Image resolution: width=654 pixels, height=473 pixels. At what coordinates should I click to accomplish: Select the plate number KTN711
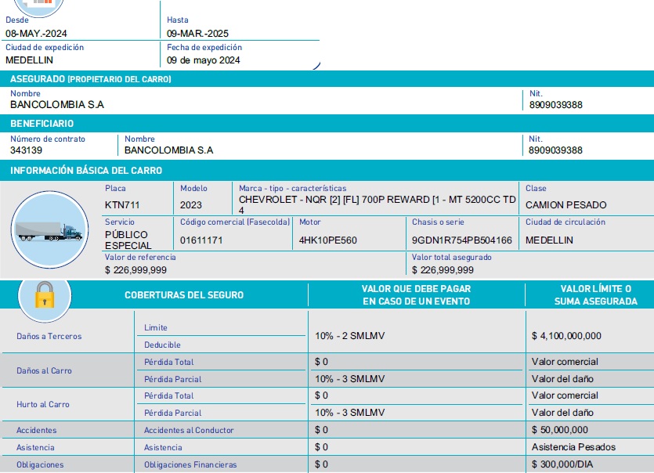click(x=122, y=205)
